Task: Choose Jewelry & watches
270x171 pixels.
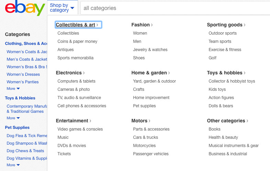Action: 150,50
